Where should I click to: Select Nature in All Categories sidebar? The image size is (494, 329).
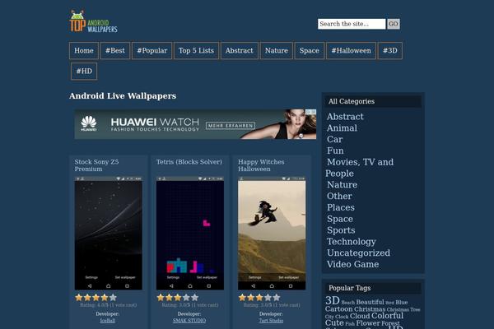[342, 185]
